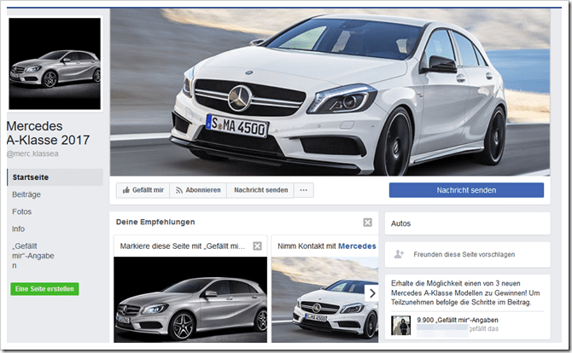Select Fotos in the sidebar
The height and width of the screenshot is (353, 572).
(22, 211)
